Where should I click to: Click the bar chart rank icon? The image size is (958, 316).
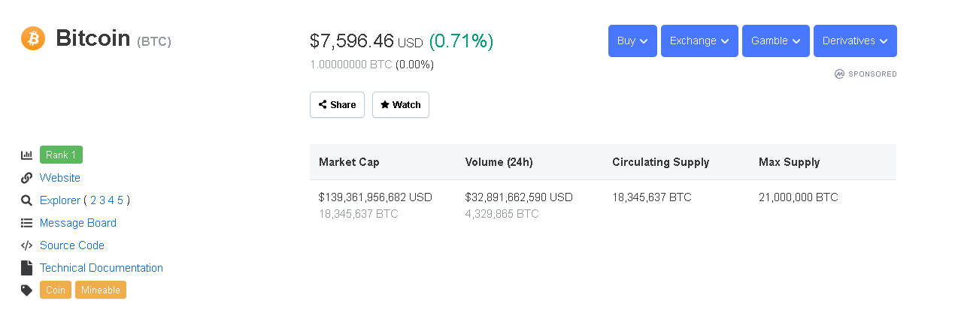point(27,155)
